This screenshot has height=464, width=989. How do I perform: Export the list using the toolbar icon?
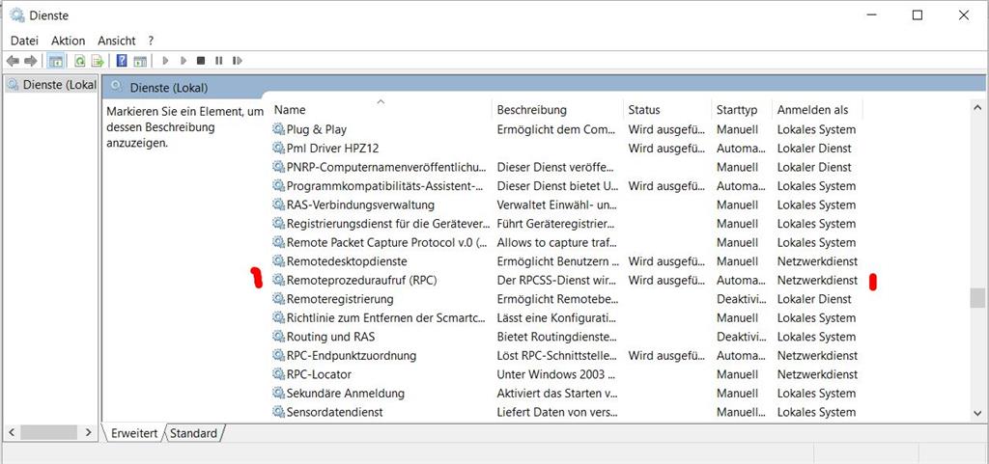[98, 61]
